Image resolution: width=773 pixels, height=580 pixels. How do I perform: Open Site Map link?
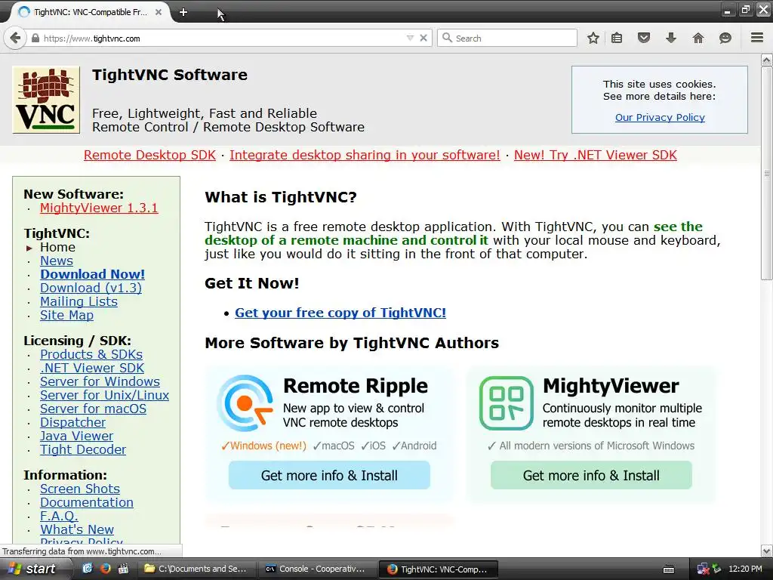coord(66,315)
